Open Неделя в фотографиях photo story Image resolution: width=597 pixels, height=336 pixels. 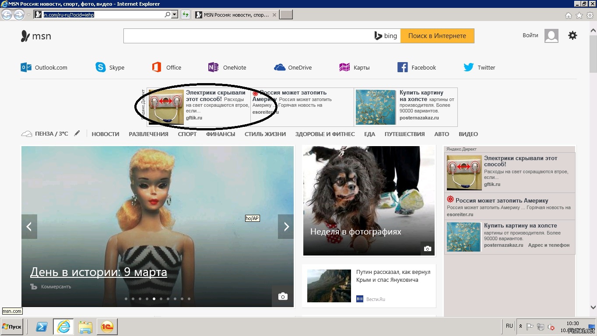pyautogui.click(x=356, y=231)
